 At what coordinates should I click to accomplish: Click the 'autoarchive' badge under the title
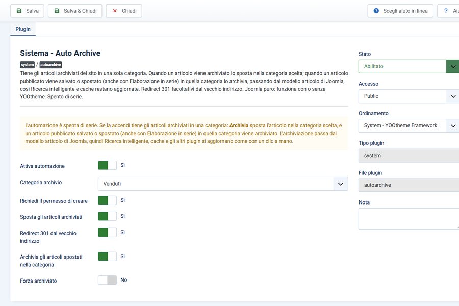pyautogui.click(x=50, y=65)
